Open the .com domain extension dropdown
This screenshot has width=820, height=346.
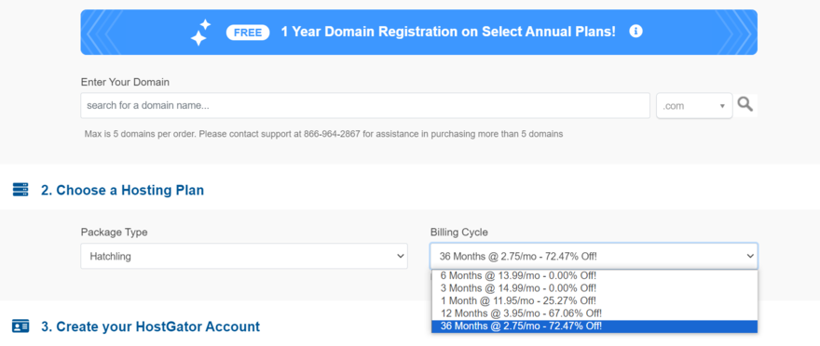point(694,106)
